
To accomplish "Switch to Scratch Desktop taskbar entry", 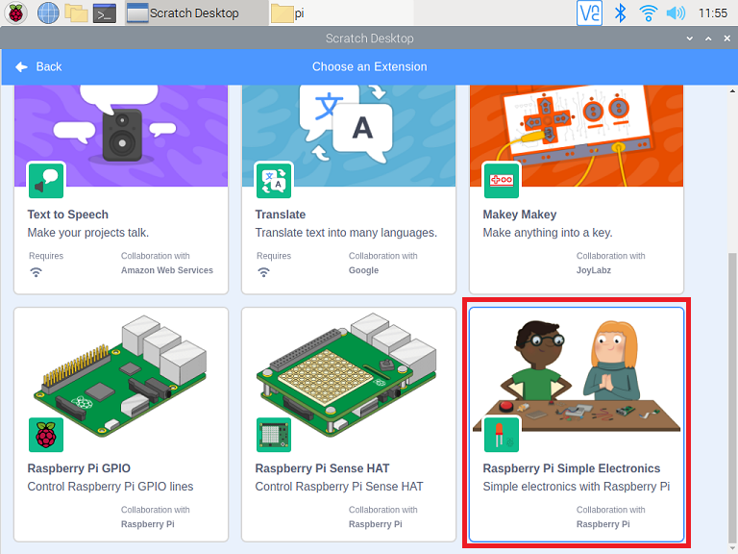I will (x=197, y=13).
